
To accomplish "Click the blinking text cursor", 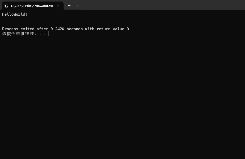I will point(48,34).
